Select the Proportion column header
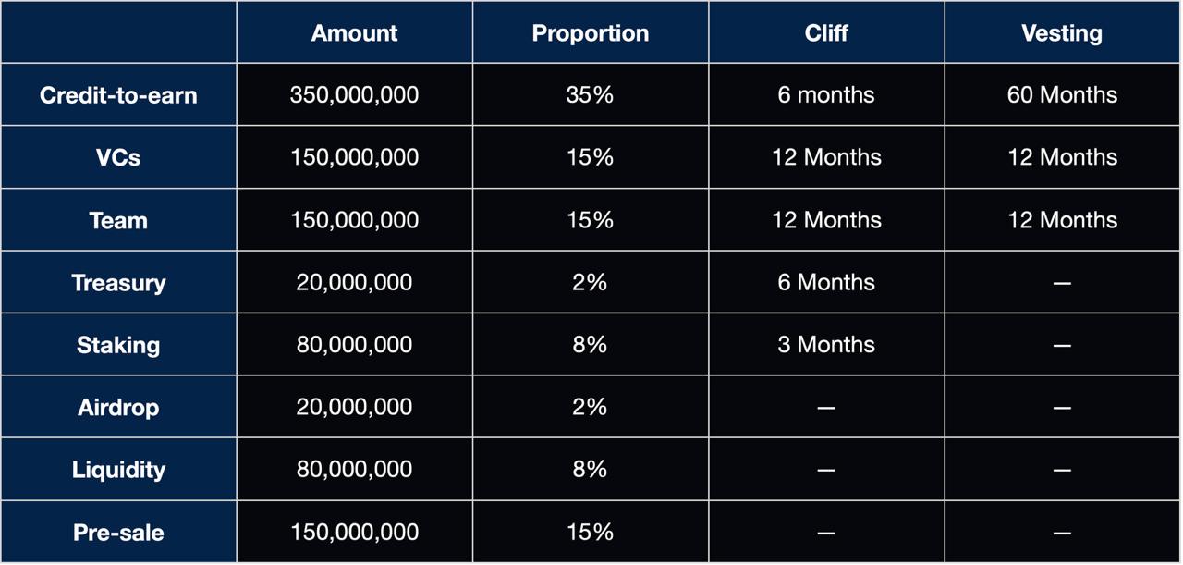The width and height of the screenshot is (1183, 565). 590,33
